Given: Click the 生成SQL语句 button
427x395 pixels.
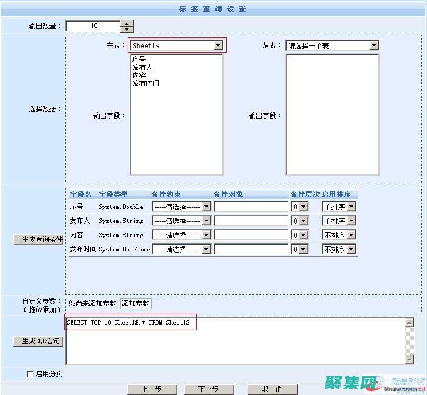Looking at the screenshot, I should pos(38,341).
